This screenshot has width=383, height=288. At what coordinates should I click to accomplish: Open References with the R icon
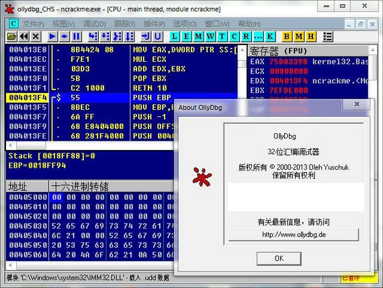pyautogui.click(x=246, y=37)
